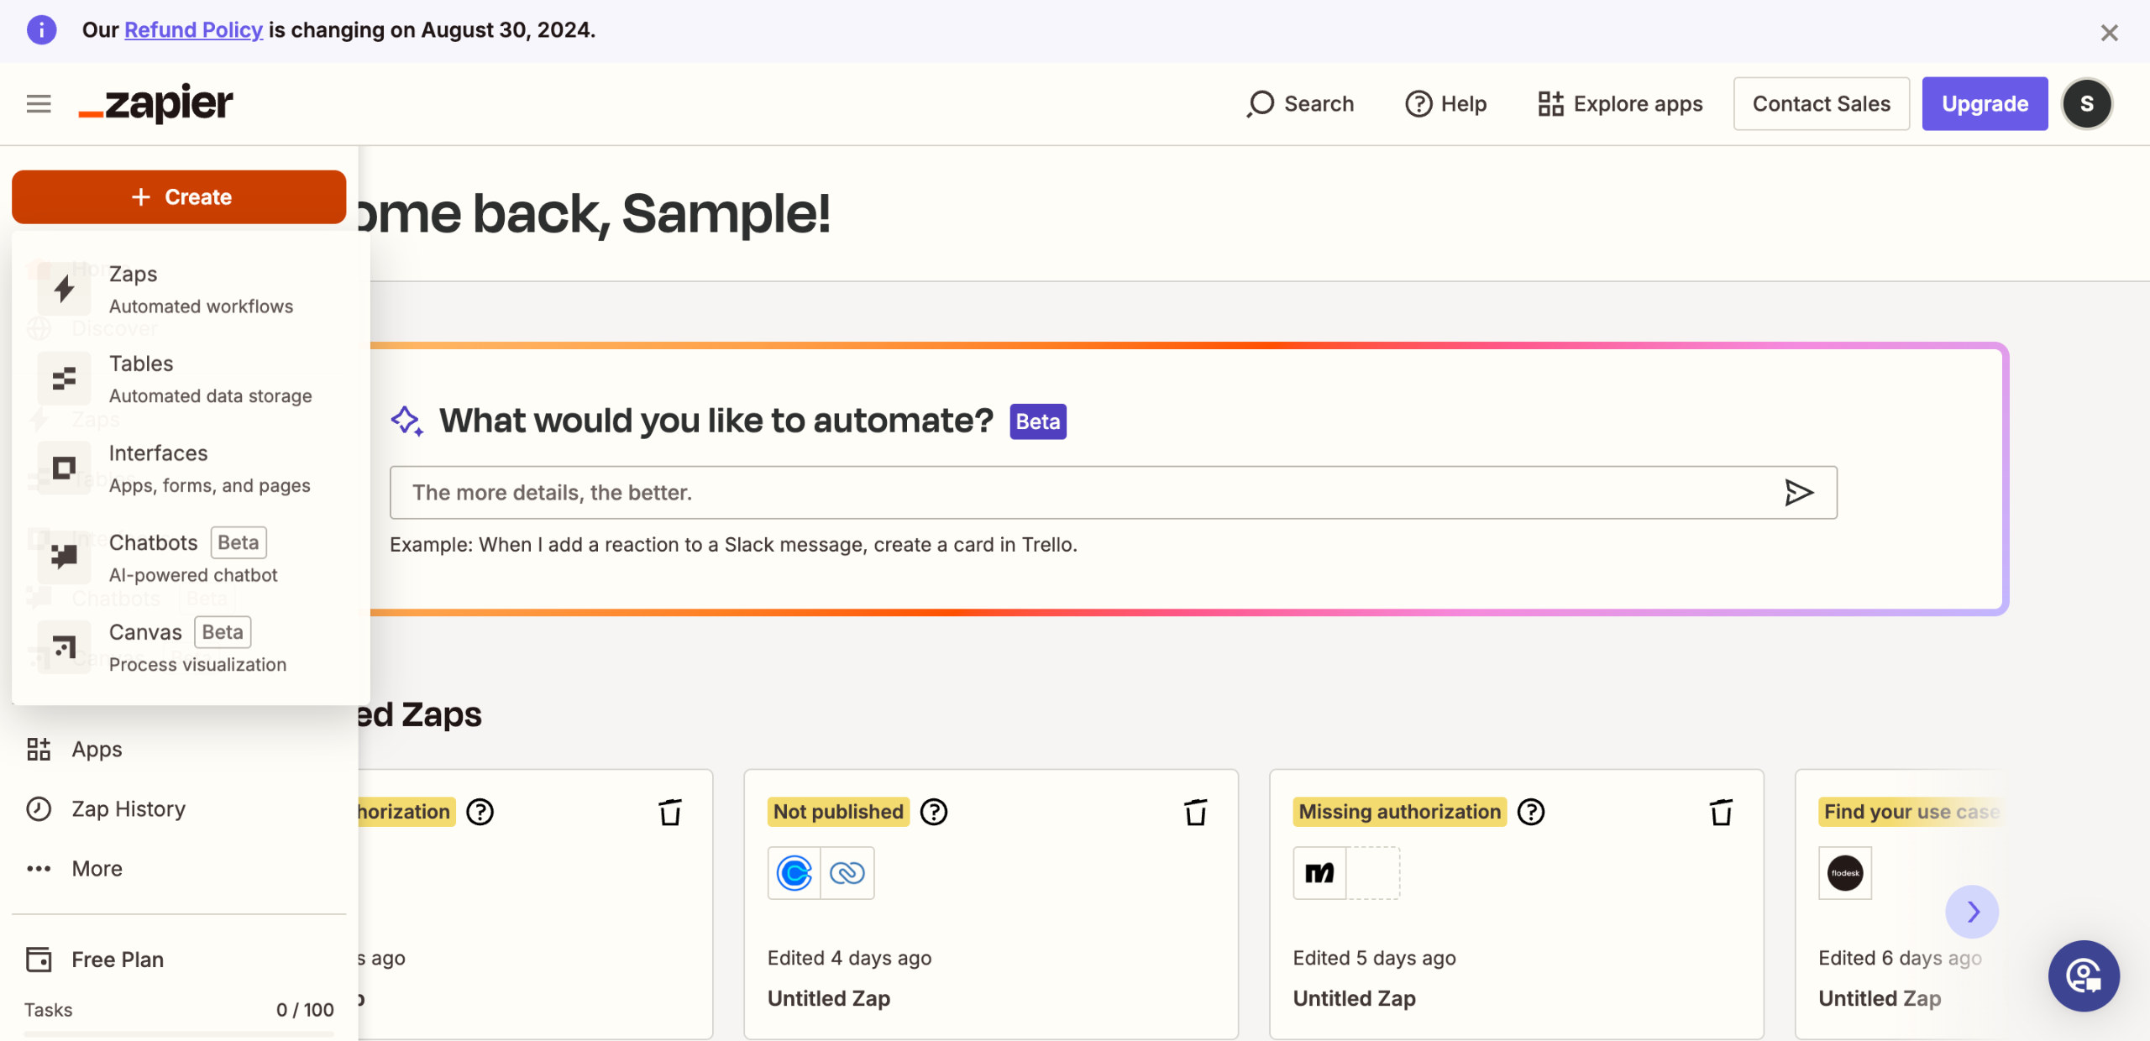
Task: Select Chatbots Beta from Create menu
Action: 191,557
